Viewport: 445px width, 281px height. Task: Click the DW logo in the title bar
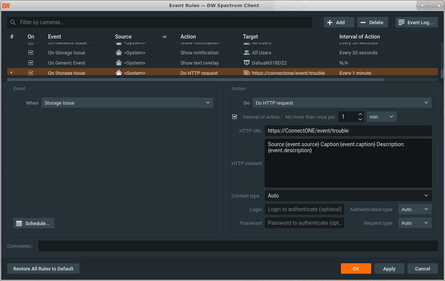click(x=6, y=6)
